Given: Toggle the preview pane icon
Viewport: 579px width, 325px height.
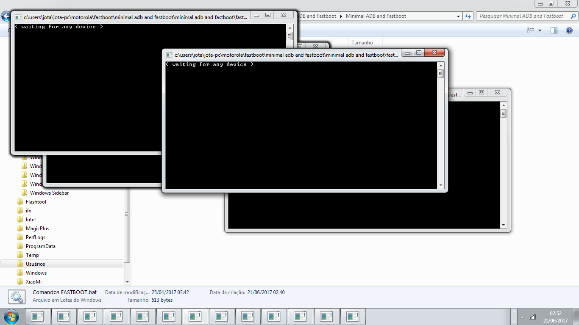Looking at the screenshot, I should pos(554,30).
